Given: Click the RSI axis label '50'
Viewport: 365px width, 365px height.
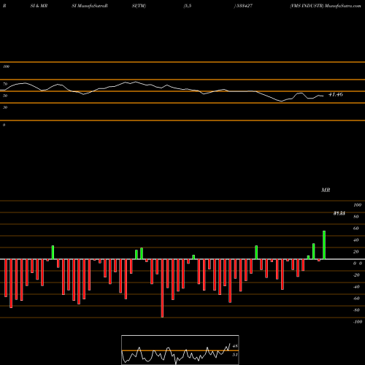Looking at the screenshot, I should (x=5, y=96).
